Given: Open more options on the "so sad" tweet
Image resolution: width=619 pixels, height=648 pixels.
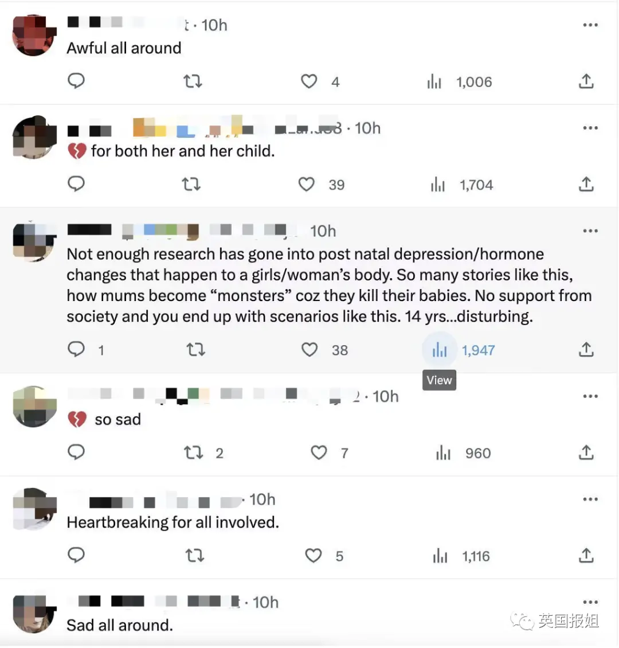Looking at the screenshot, I should click(x=590, y=396).
